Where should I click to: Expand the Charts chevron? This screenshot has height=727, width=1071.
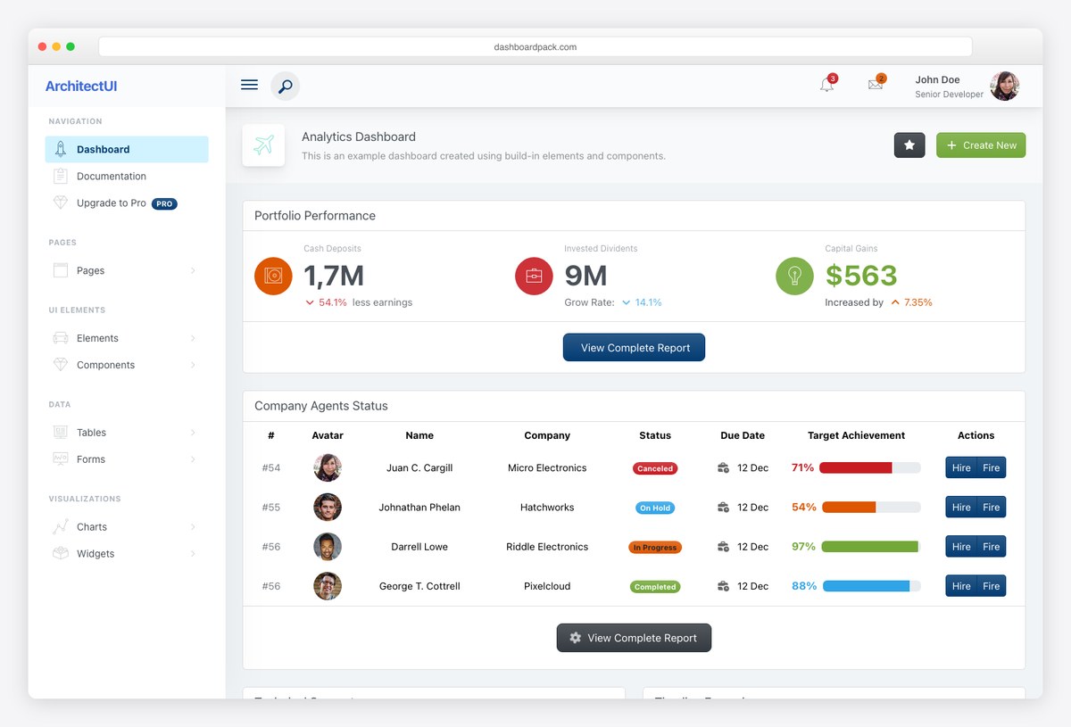[193, 527]
